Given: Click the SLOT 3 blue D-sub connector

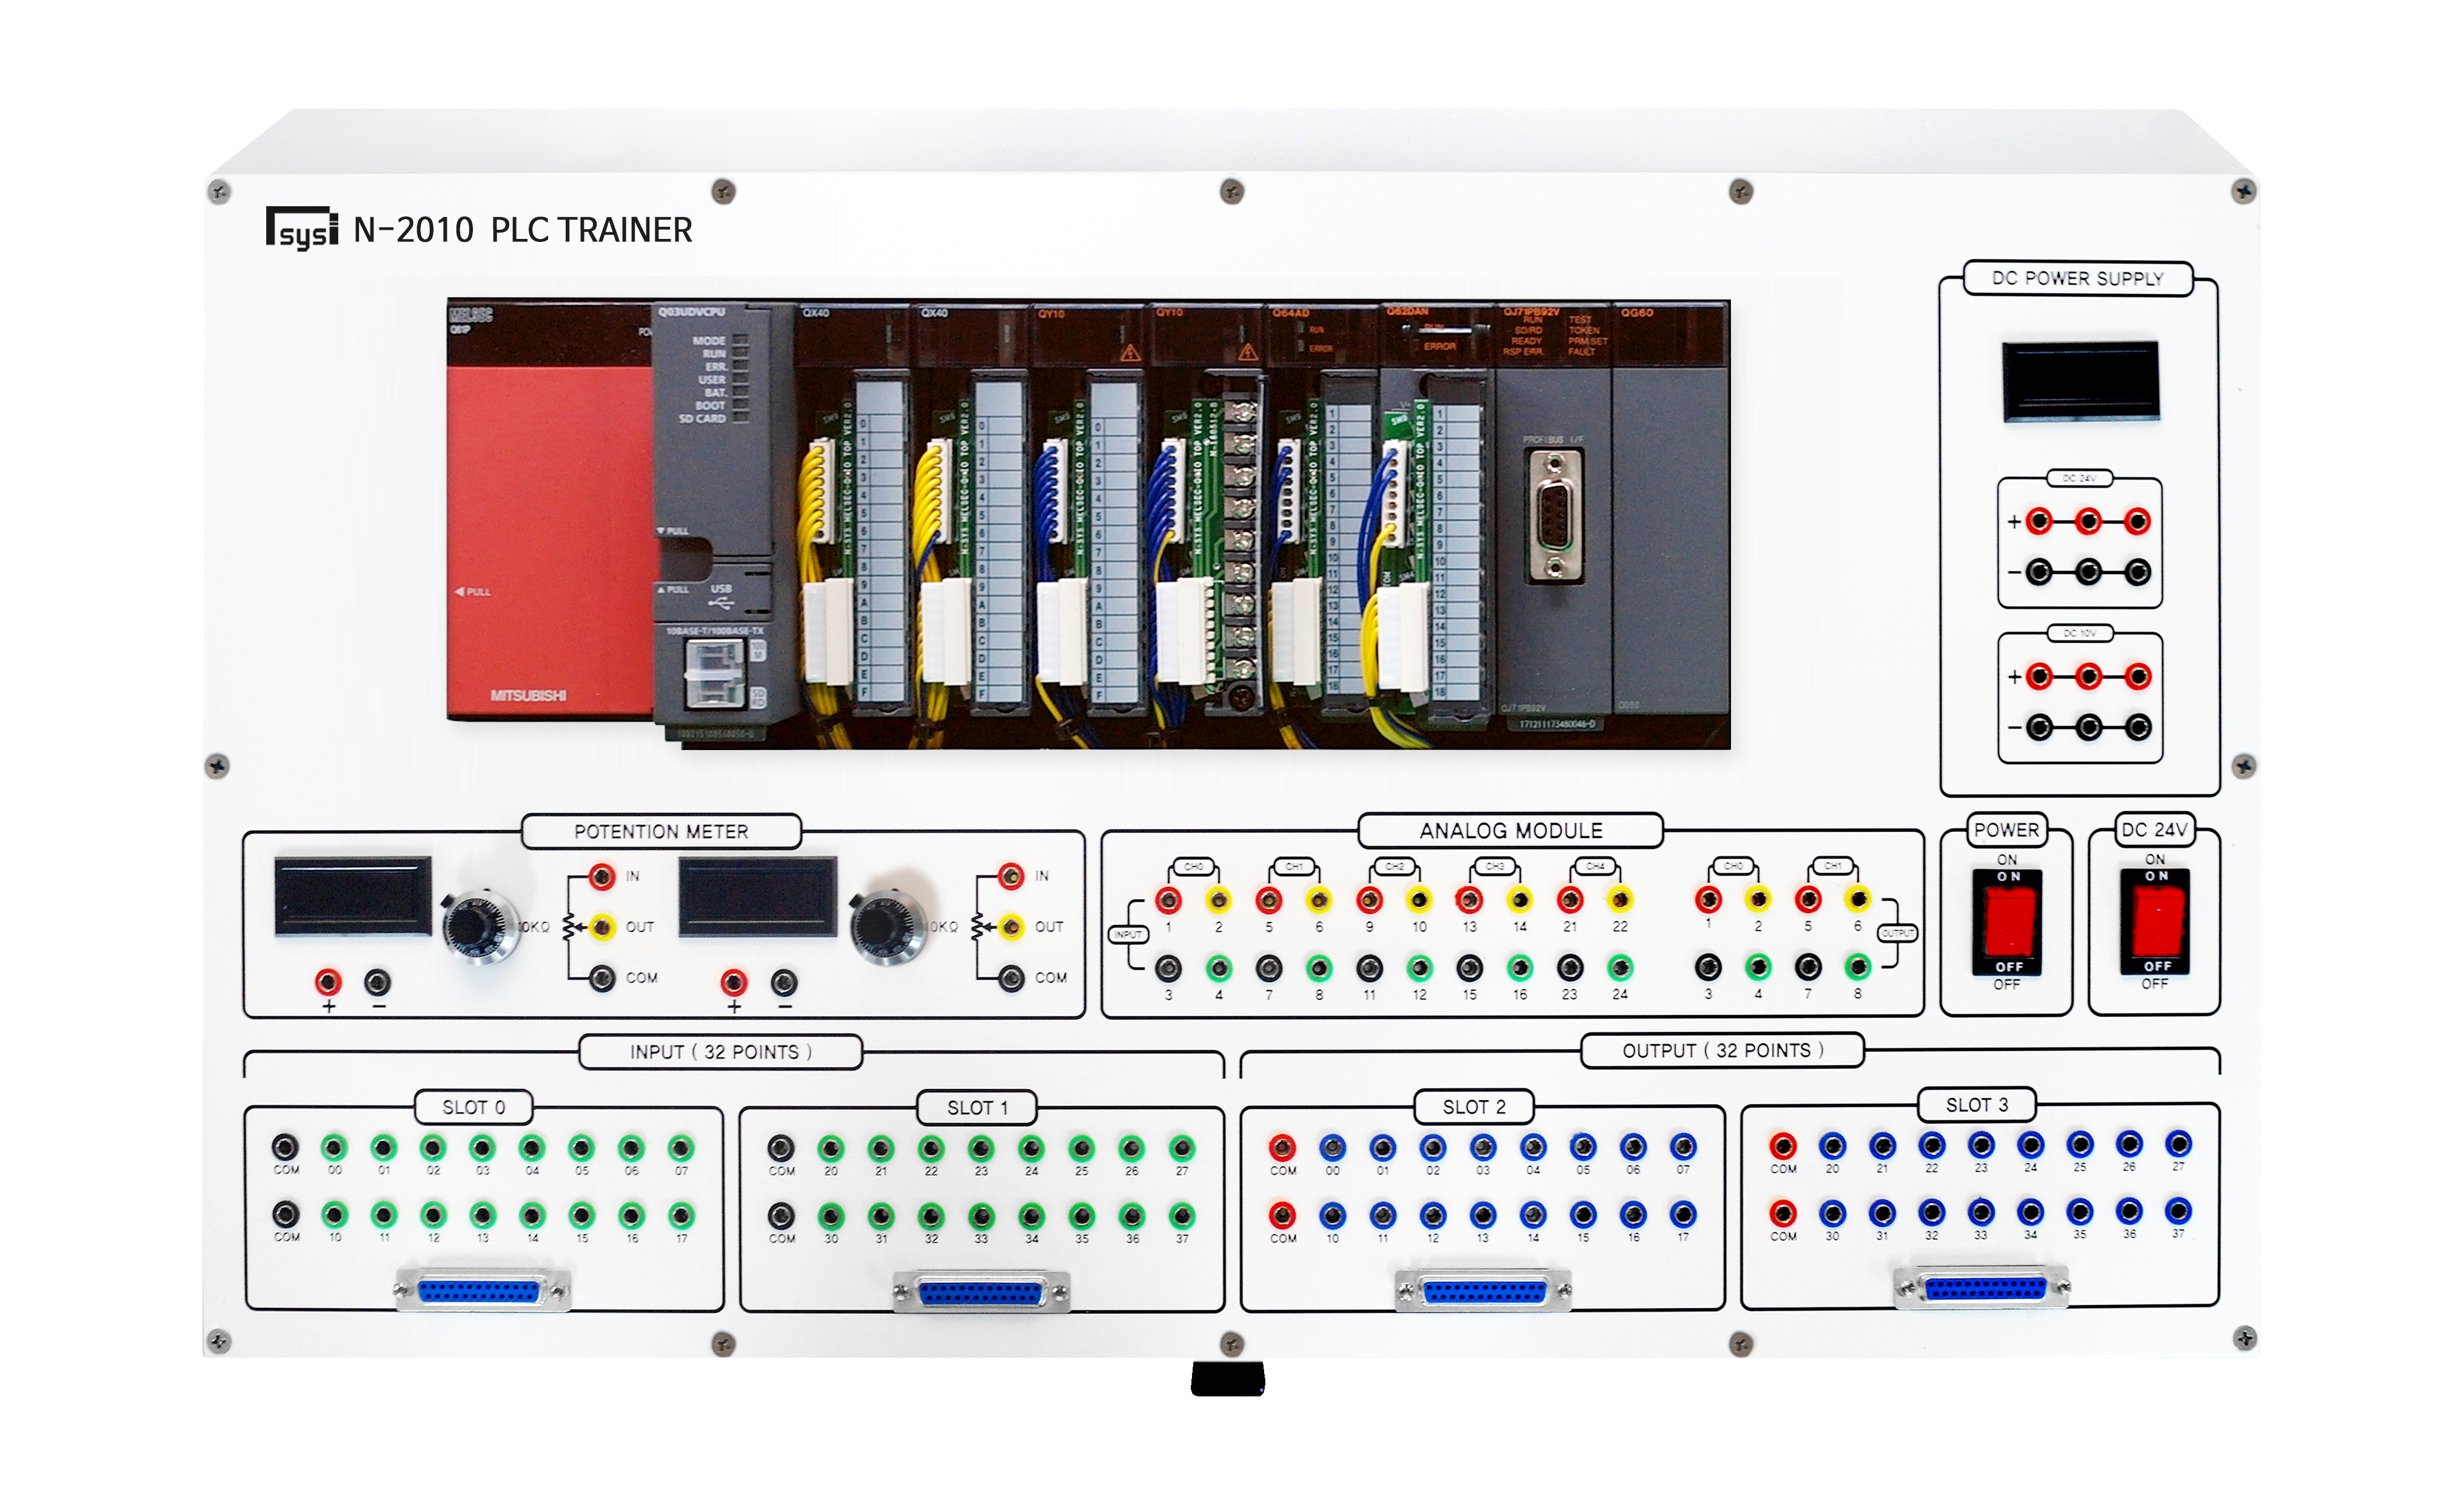Looking at the screenshot, I should point(1982,1287).
